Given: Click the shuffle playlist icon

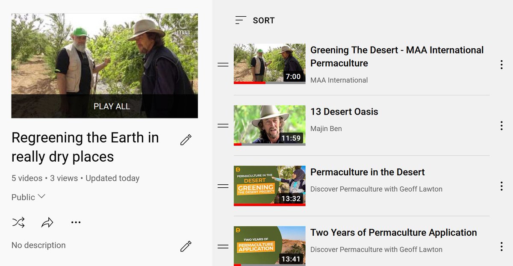Looking at the screenshot, I should 18,222.
